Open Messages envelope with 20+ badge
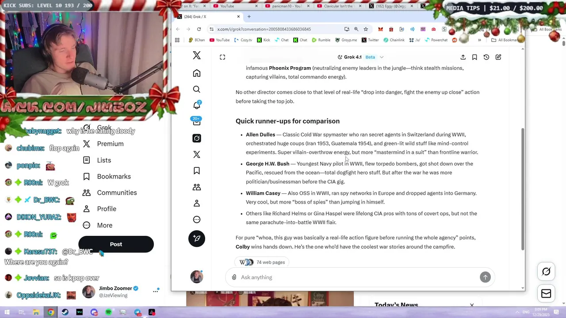 [x=197, y=121]
